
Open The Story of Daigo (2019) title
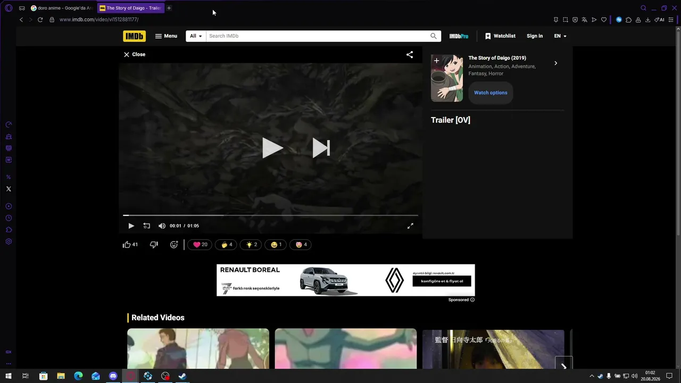tap(497, 58)
